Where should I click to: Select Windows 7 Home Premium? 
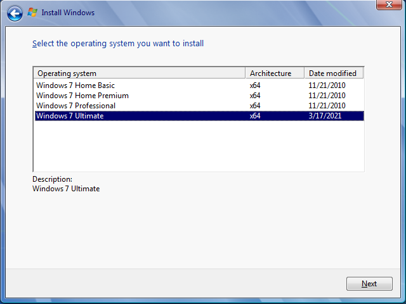coord(199,96)
